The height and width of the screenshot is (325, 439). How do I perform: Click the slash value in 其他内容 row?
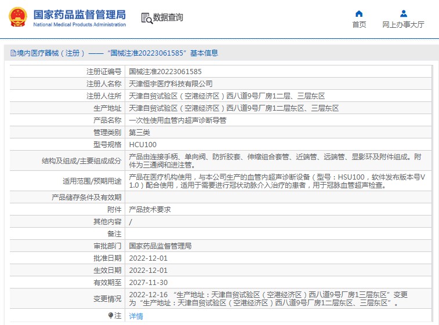pos(130,222)
